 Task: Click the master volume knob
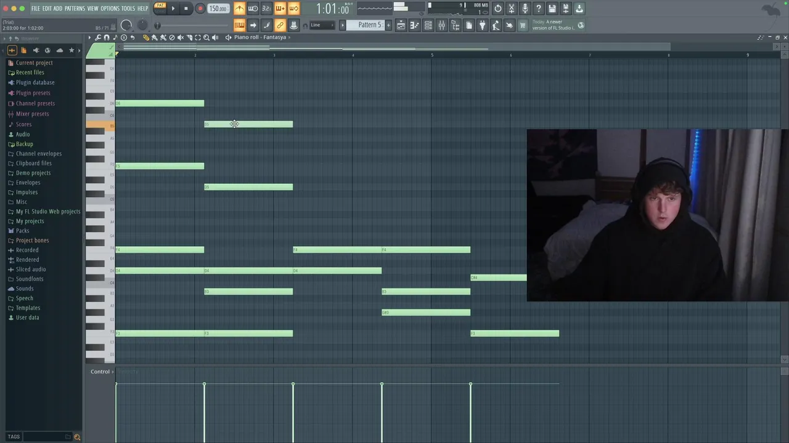click(126, 25)
